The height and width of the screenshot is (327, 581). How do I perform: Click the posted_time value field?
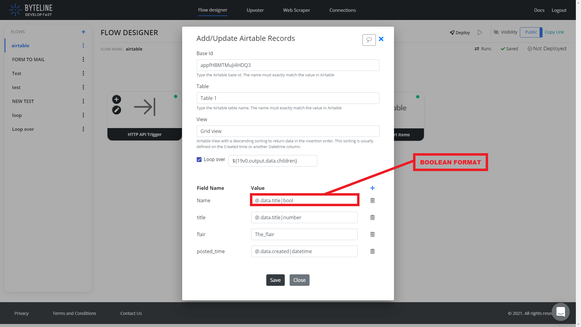click(304, 251)
